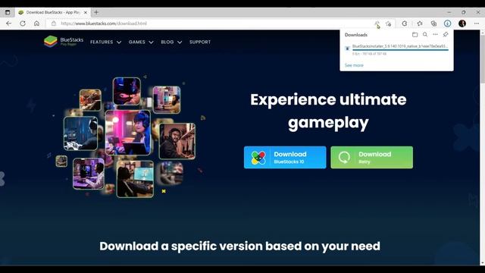Click the 'Experience ultimate gameplay' heading
Screen dimensions: 485x273
(328, 111)
